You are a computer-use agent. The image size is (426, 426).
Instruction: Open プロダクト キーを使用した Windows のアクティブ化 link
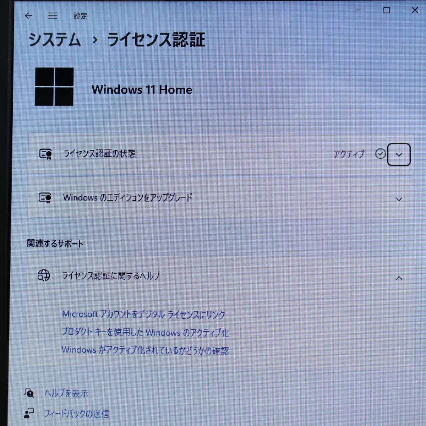click(146, 332)
